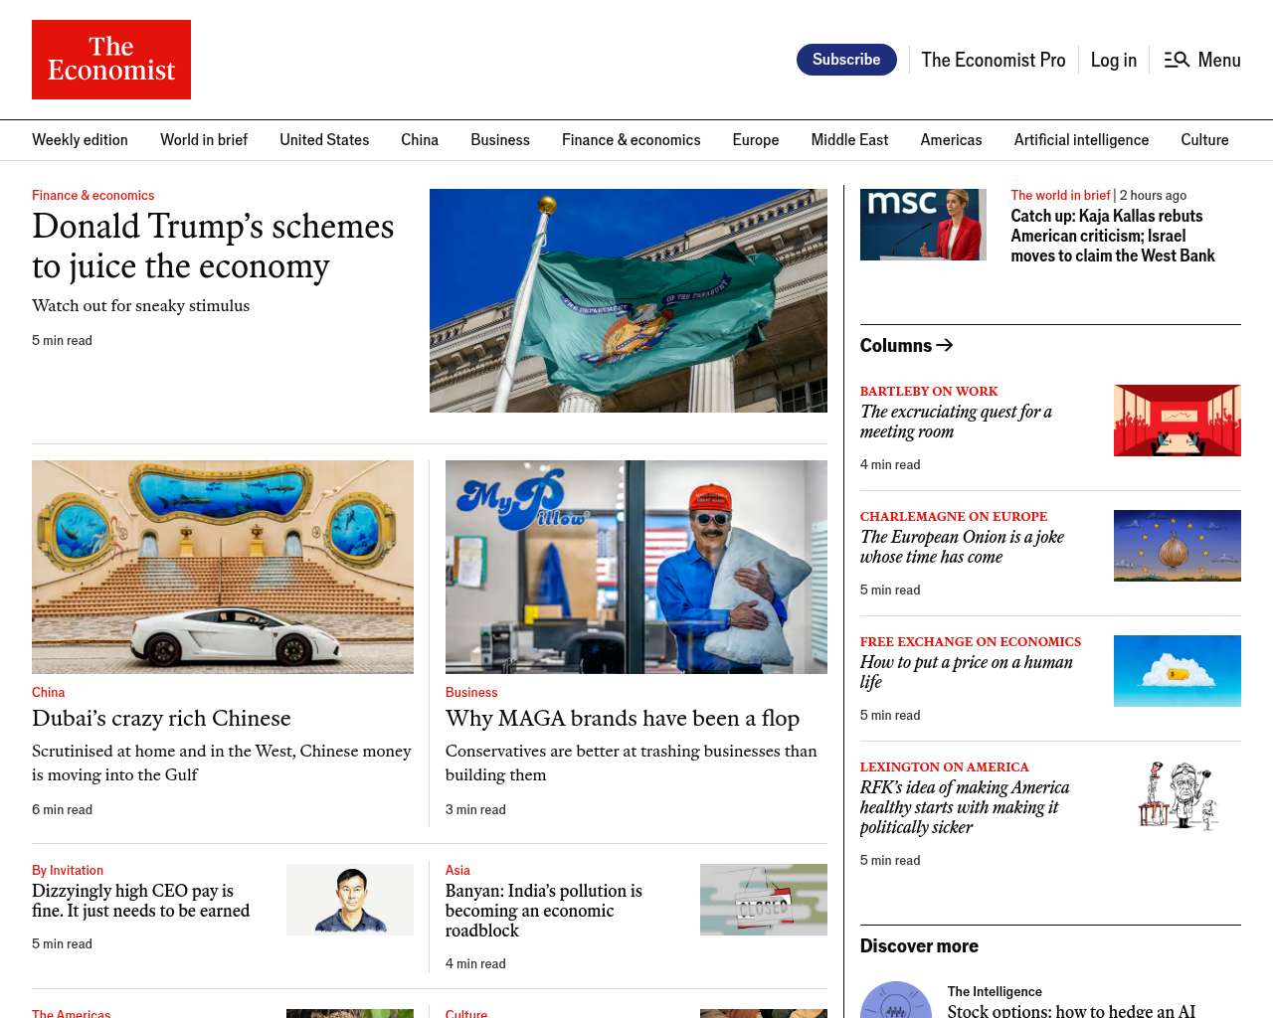Click 'Discover more' heading
Screen dimensions: 1273x1018
919,946
